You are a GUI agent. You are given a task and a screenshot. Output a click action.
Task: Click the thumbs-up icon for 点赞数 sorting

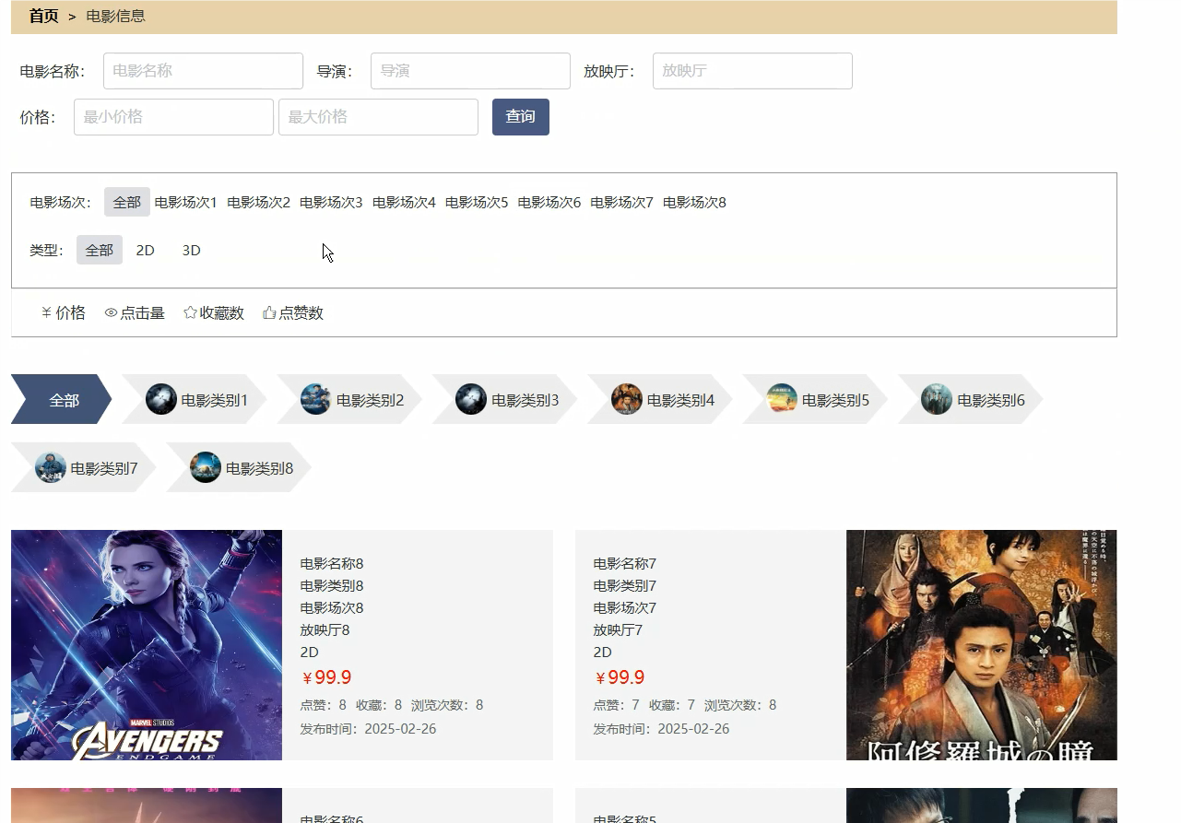pyautogui.click(x=268, y=311)
